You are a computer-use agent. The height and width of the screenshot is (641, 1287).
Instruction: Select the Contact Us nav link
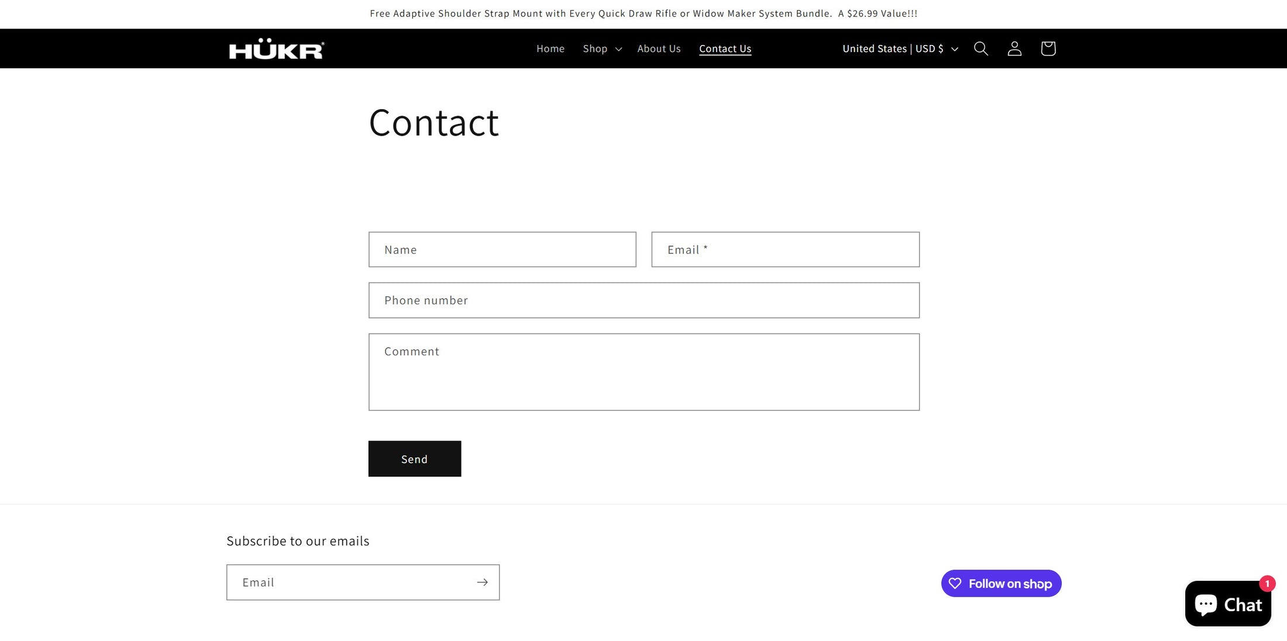coord(725,48)
